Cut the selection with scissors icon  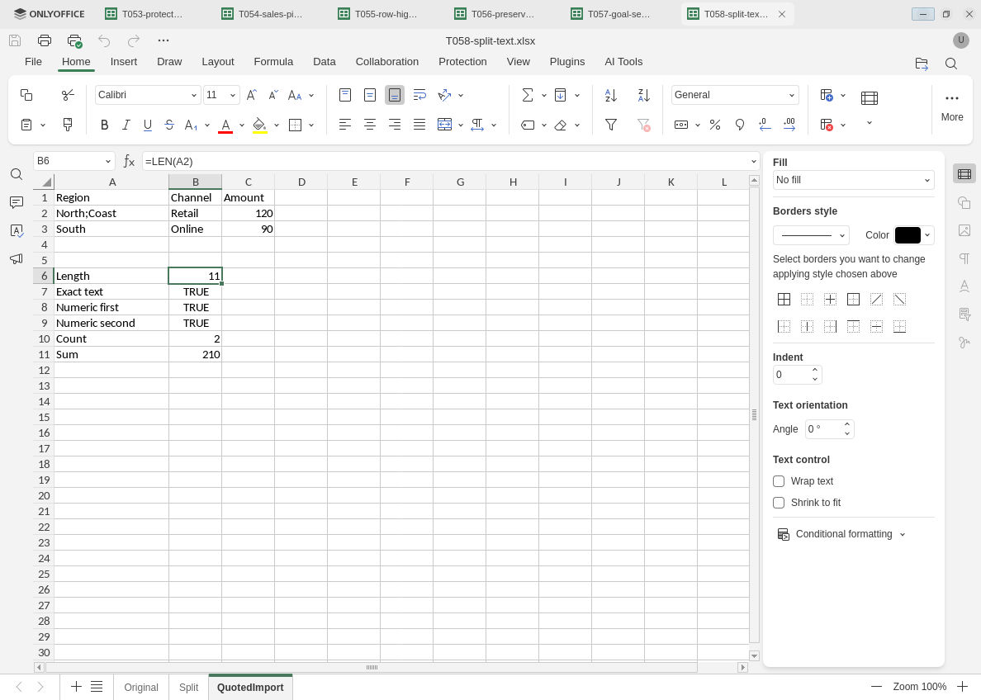(x=68, y=95)
